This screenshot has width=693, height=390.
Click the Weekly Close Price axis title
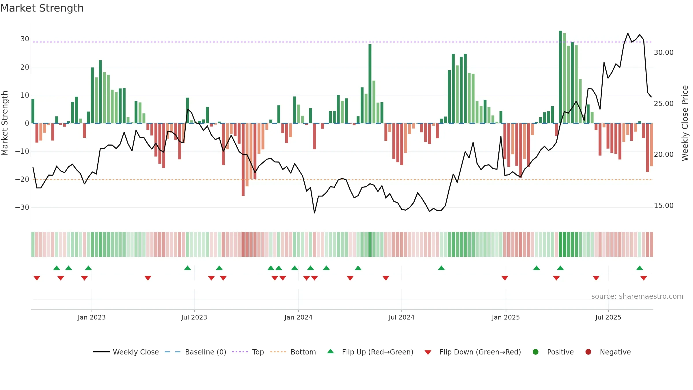click(x=685, y=123)
